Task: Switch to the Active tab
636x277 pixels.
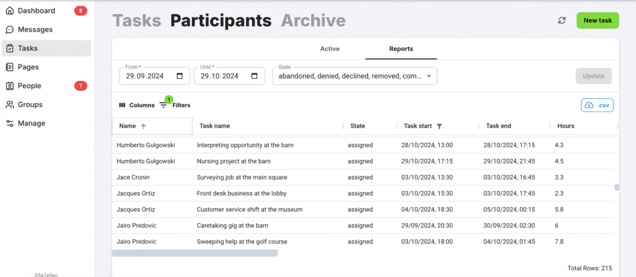Action: point(329,48)
